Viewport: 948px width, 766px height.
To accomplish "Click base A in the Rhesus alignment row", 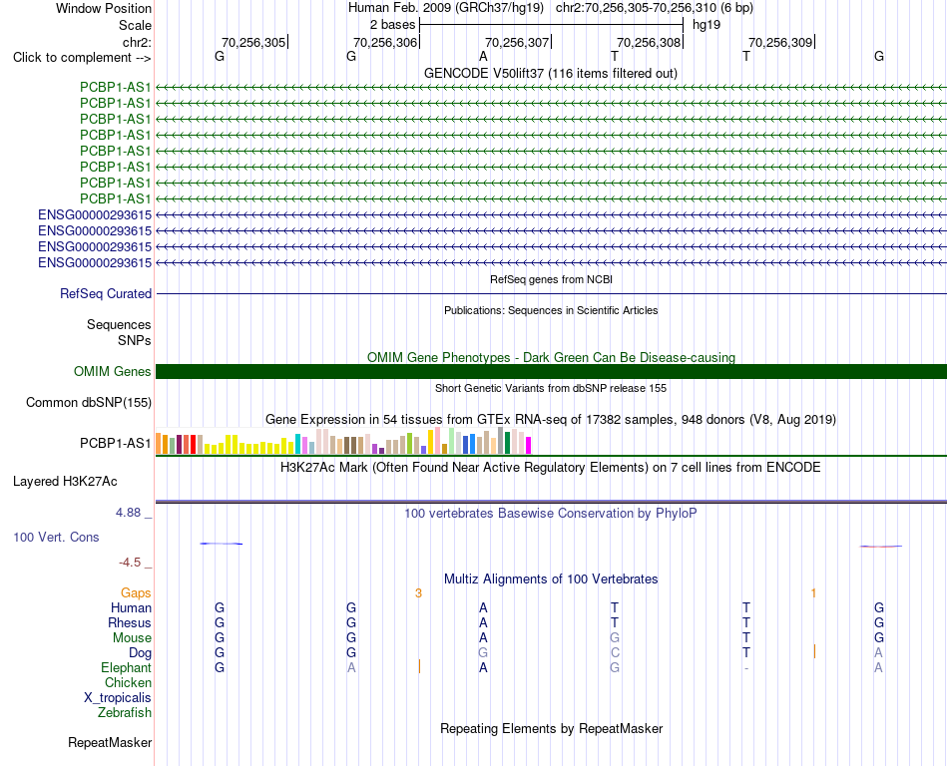I will coord(483,622).
